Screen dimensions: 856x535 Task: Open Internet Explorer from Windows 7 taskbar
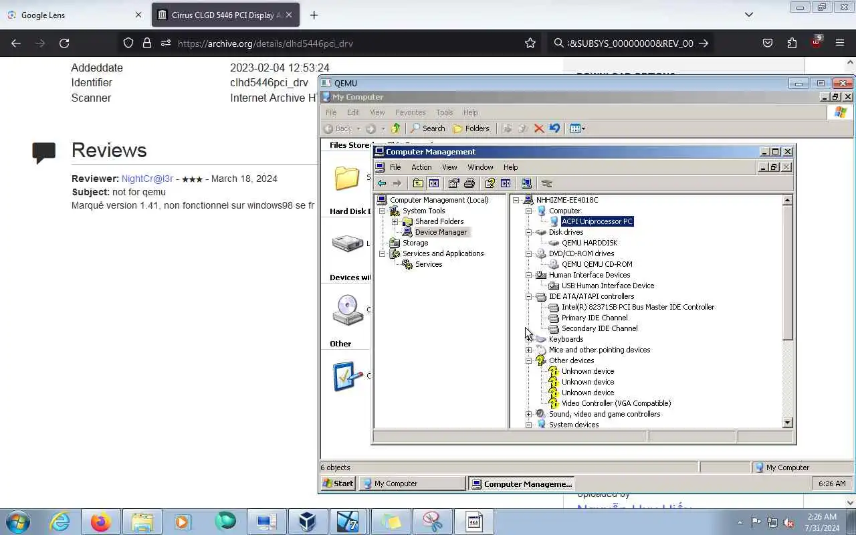tap(60, 522)
